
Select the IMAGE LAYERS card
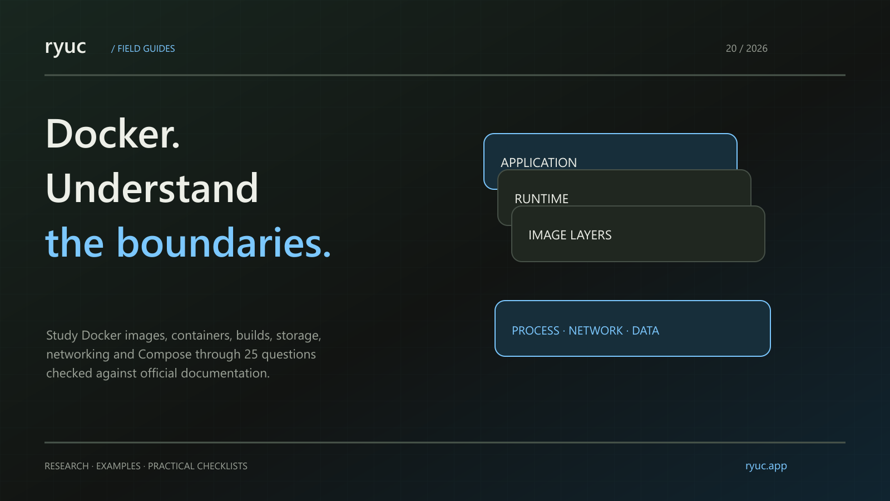(638, 234)
